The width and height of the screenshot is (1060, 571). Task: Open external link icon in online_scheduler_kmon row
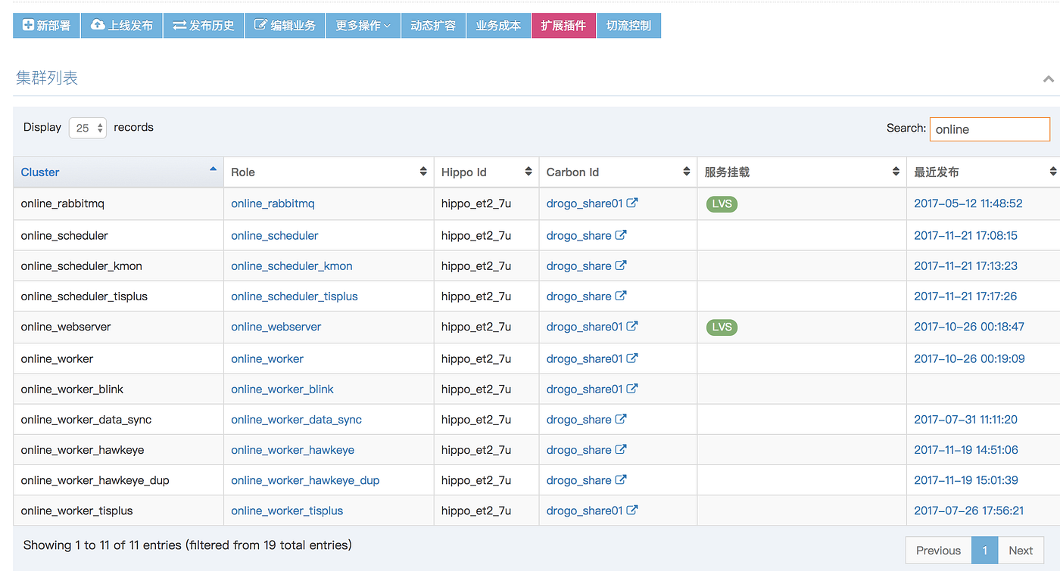[x=621, y=265]
